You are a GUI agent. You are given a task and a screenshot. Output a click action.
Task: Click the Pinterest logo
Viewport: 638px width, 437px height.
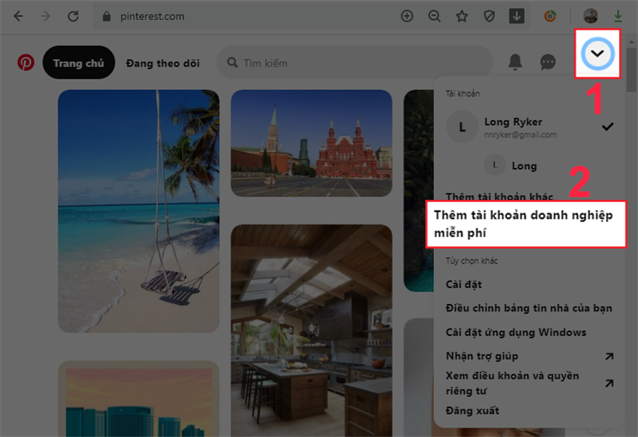(26, 63)
